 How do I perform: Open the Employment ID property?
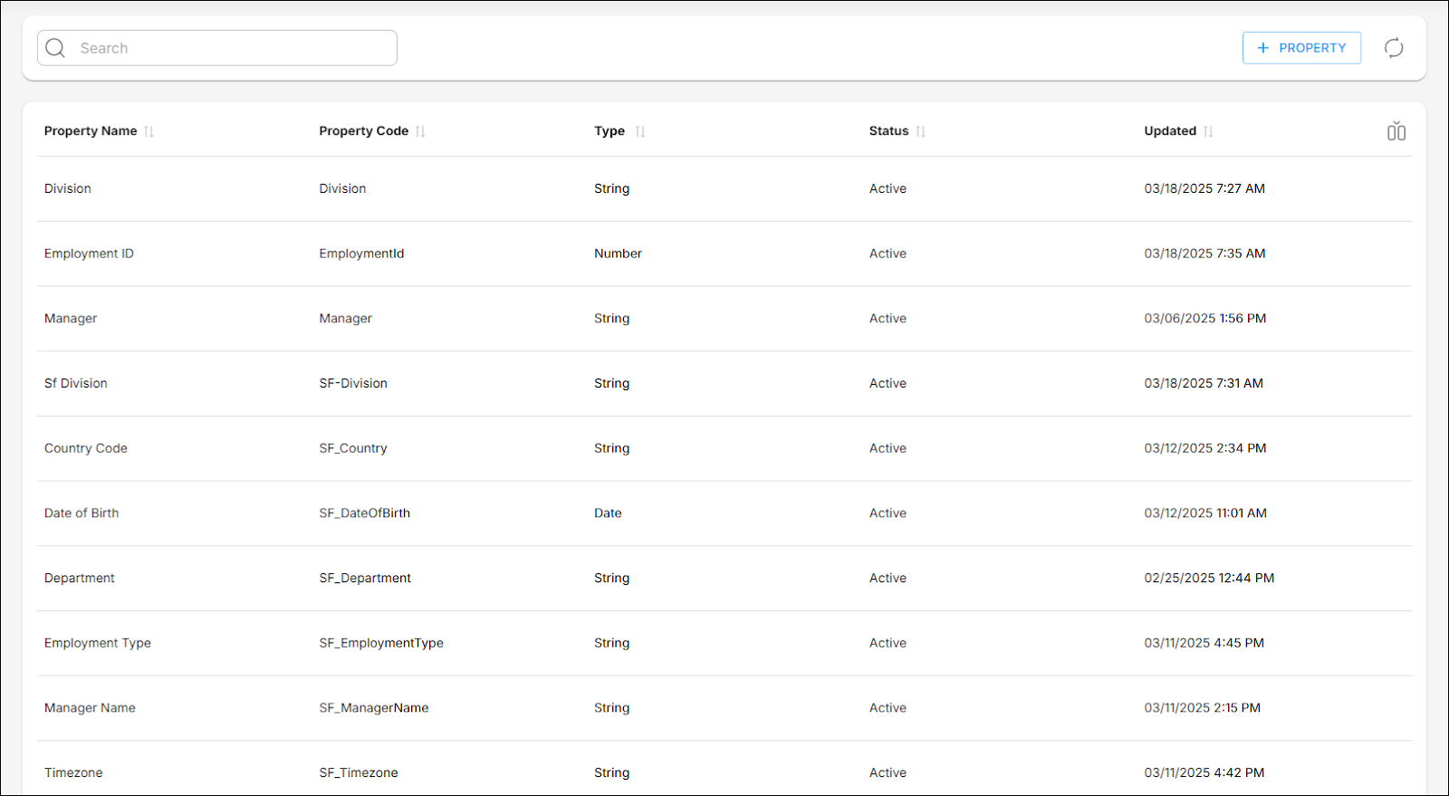point(89,254)
